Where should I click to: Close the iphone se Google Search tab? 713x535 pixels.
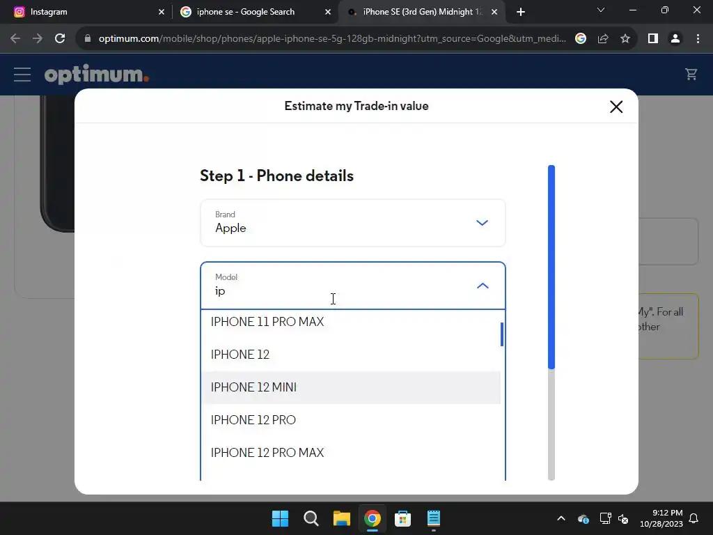[x=328, y=13]
